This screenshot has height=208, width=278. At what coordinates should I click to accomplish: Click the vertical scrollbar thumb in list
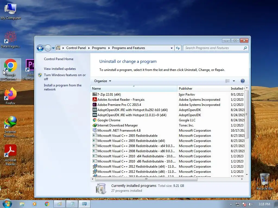coord(247,114)
